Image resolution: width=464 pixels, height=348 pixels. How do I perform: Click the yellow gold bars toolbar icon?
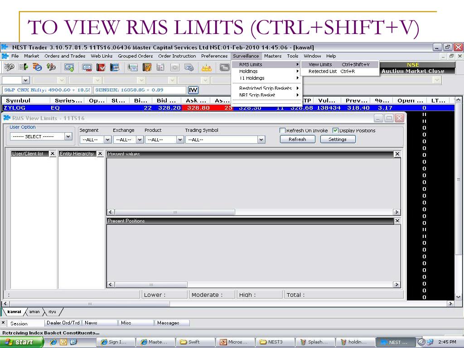pos(206,68)
